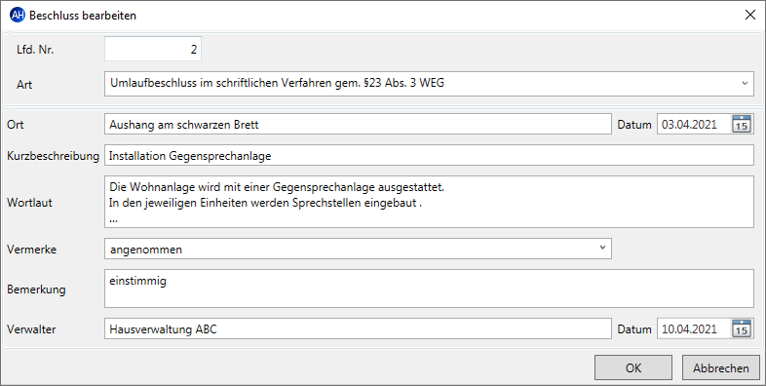The width and height of the screenshot is (766, 386).
Task: Click inside the Wortlaut text area
Action: (429, 202)
